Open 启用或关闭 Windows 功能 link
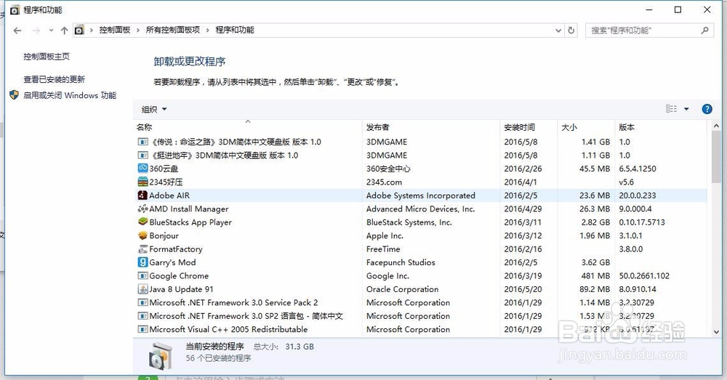The width and height of the screenshot is (727, 380). pos(70,95)
